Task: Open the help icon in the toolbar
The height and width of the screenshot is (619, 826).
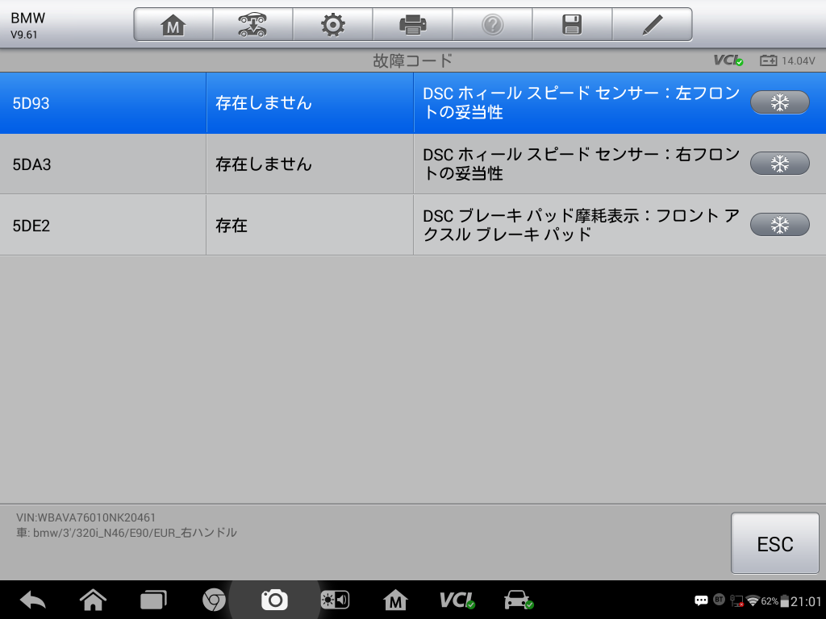Action: 492,23
